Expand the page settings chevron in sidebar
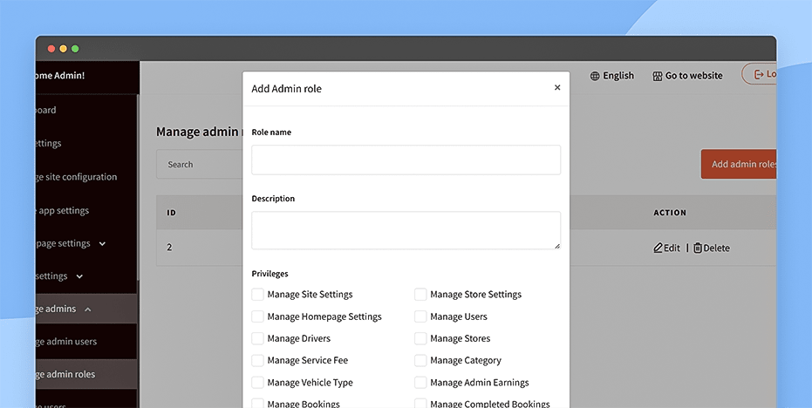 pyautogui.click(x=102, y=244)
